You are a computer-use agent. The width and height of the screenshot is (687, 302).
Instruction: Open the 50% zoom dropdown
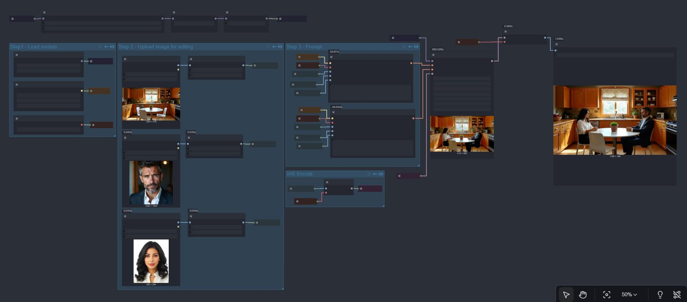[x=629, y=294]
